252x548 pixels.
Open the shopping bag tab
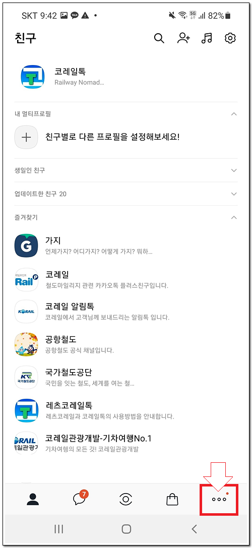172,500
